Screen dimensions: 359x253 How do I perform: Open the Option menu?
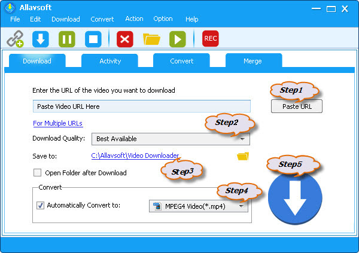(x=163, y=19)
